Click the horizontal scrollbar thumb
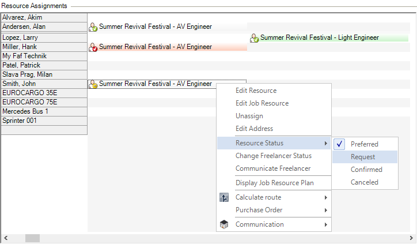Image resolution: width=417 pixels, height=244 pixels. (x=32, y=238)
